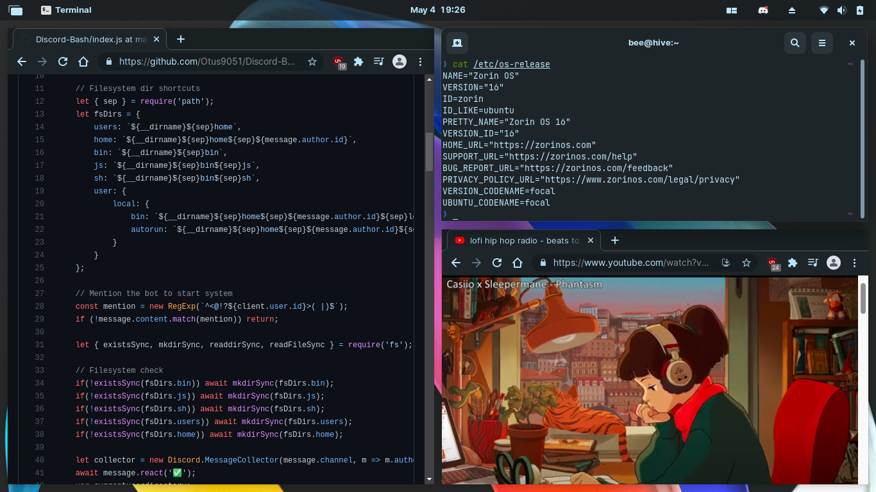Image resolution: width=876 pixels, height=492 pixels.
Task: Go back in the GitHub browser window
Action: point(22,61)
